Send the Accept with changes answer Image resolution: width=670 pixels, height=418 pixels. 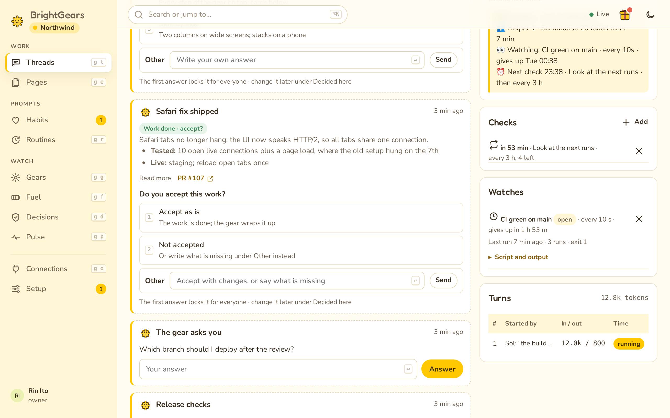point(443,280)
